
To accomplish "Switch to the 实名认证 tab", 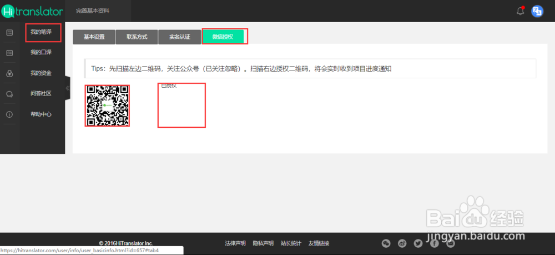I will click(x=180, y=37).
